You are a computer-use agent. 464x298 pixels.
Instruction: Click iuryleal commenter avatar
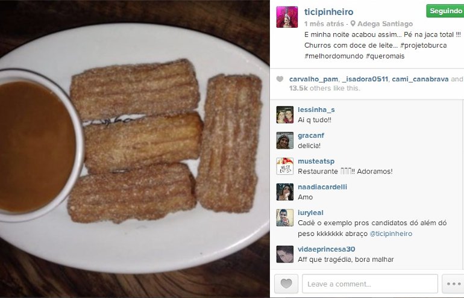tap(284, 217)
